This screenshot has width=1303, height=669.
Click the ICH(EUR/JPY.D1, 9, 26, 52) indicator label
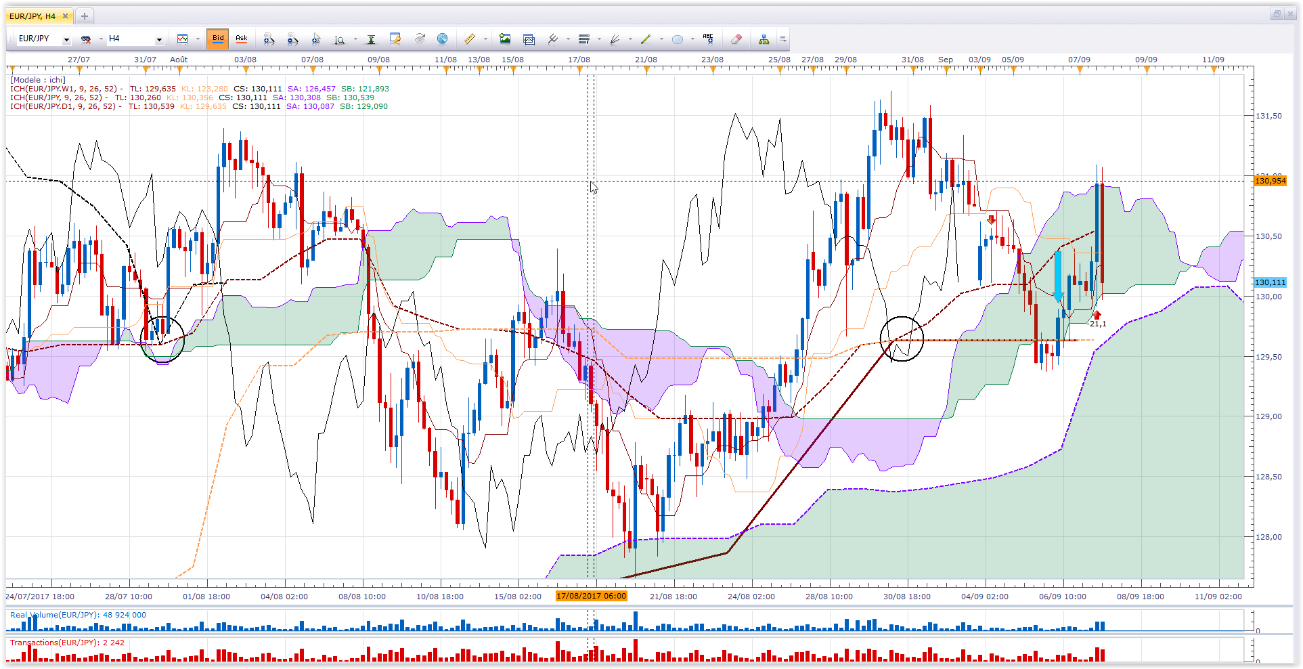tap(64, 106)
